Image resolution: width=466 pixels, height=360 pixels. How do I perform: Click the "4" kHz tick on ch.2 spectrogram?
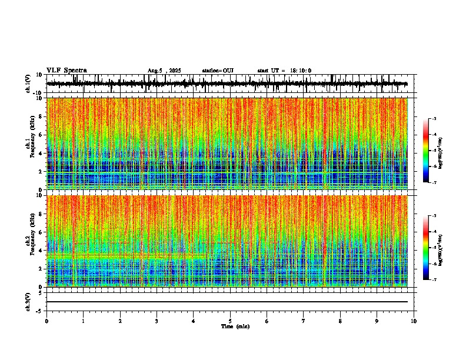coord(41,251)
